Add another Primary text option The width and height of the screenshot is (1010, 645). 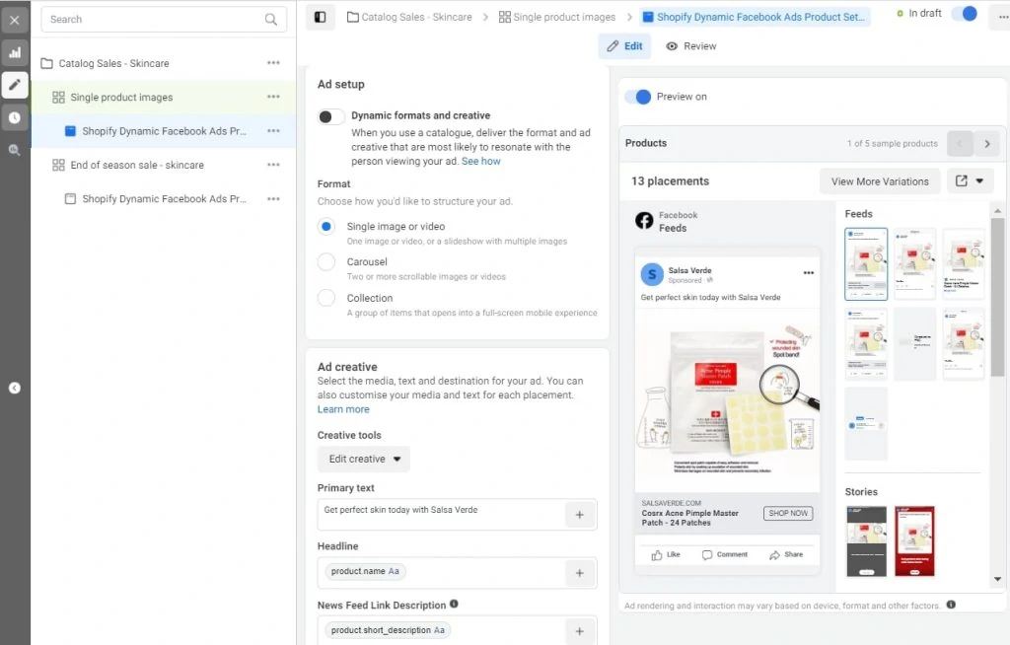[x=580, y=515]
